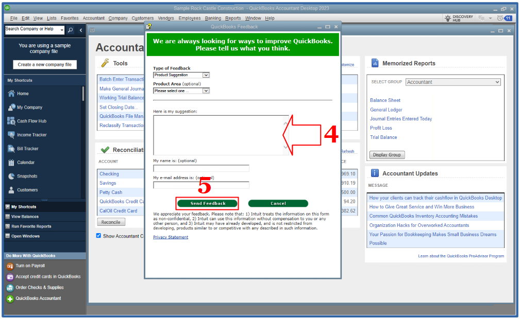Click the e-mail address input field
Screen dimensions: 520x319
tap(201, 185)
